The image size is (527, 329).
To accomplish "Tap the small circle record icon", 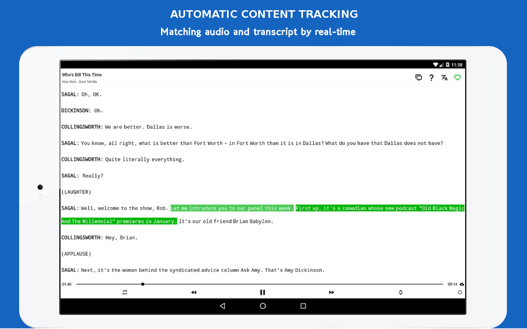I will pyautogui.click(x=460, y=292).
